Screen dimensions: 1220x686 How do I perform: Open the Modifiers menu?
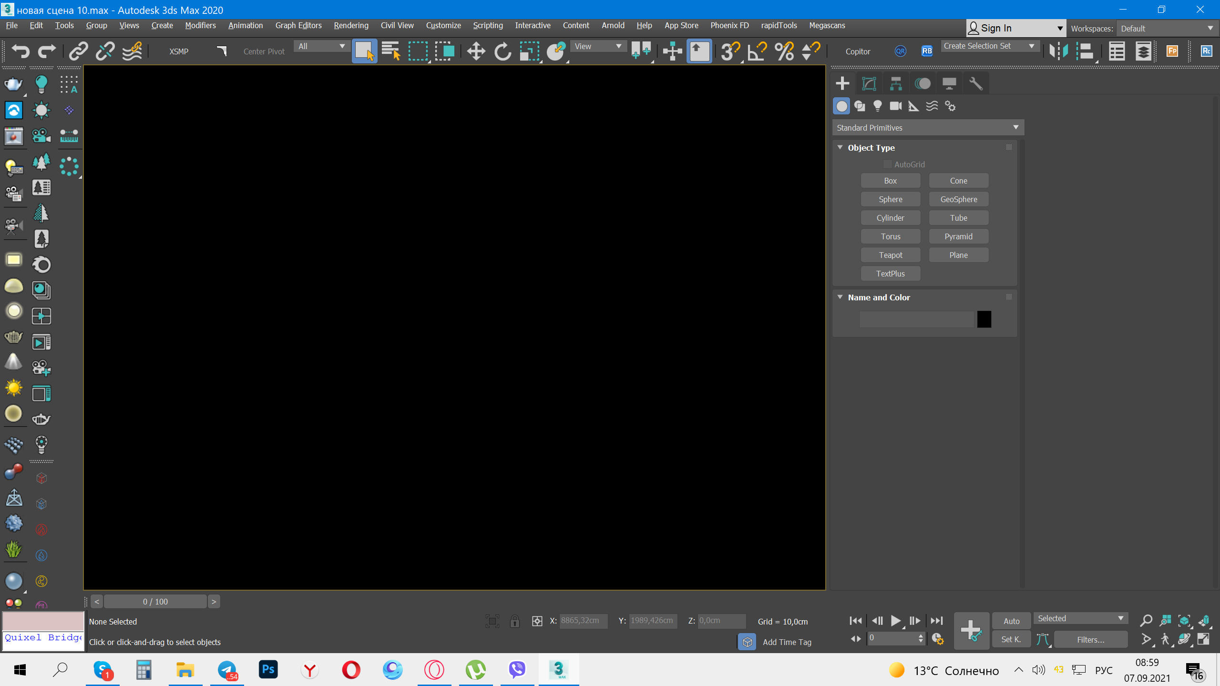tap(200, 25)
